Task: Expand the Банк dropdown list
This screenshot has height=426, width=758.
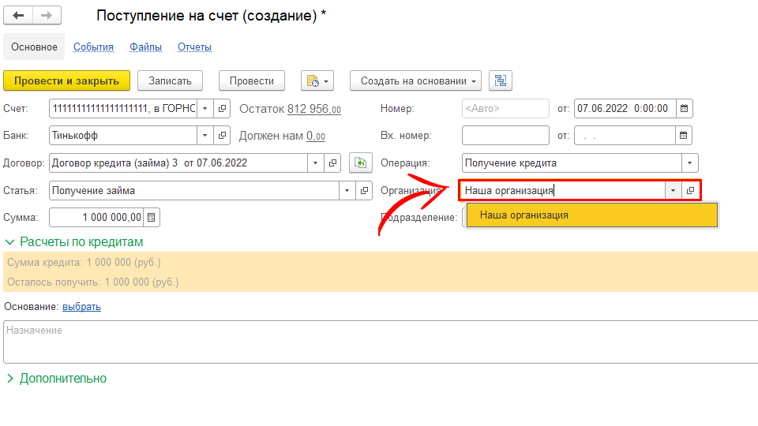Action: [205, 136]
